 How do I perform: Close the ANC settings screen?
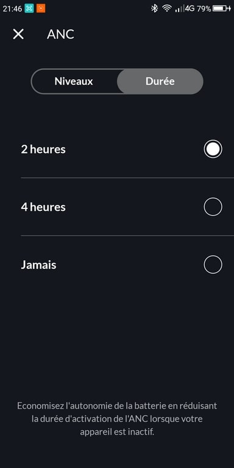pos(18,34)
